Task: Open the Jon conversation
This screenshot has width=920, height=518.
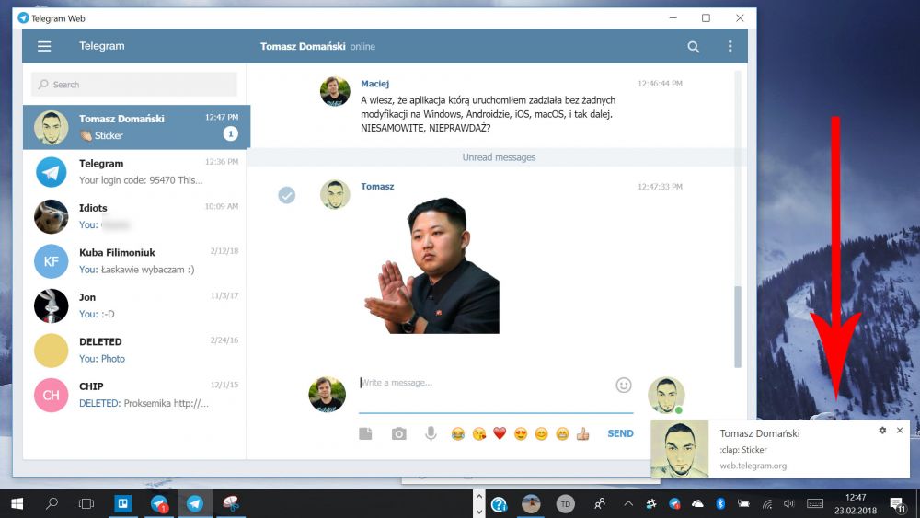Action: coord(136,305)
